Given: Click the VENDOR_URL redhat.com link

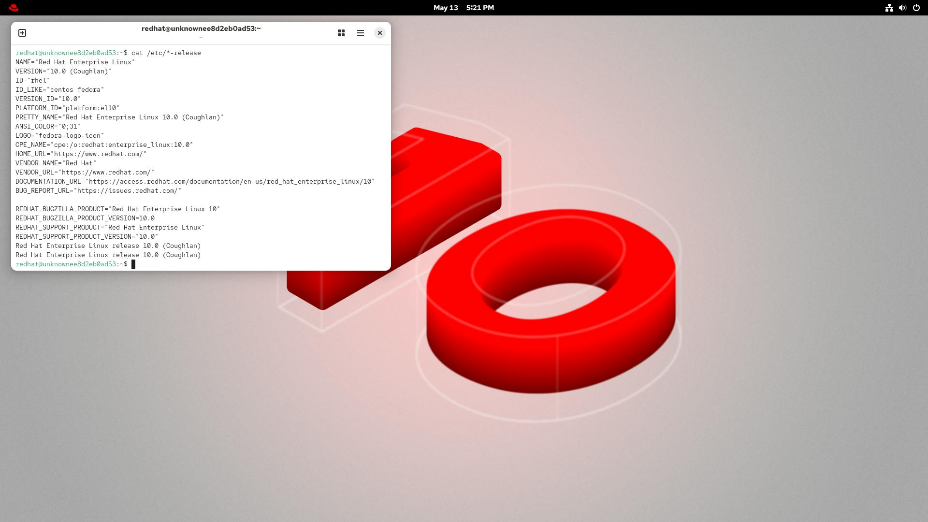Looking at the screenshot, I should pyautogui.click(x=106, y=173).
